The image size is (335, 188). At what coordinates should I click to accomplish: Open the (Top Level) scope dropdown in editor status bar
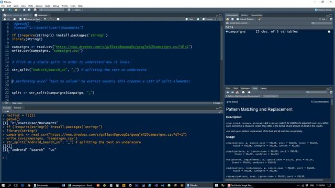click(17, 103)
